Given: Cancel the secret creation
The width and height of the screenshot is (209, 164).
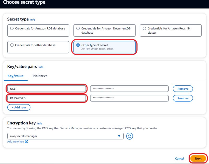Looking at the screenshot, I should tap(180, 158).
